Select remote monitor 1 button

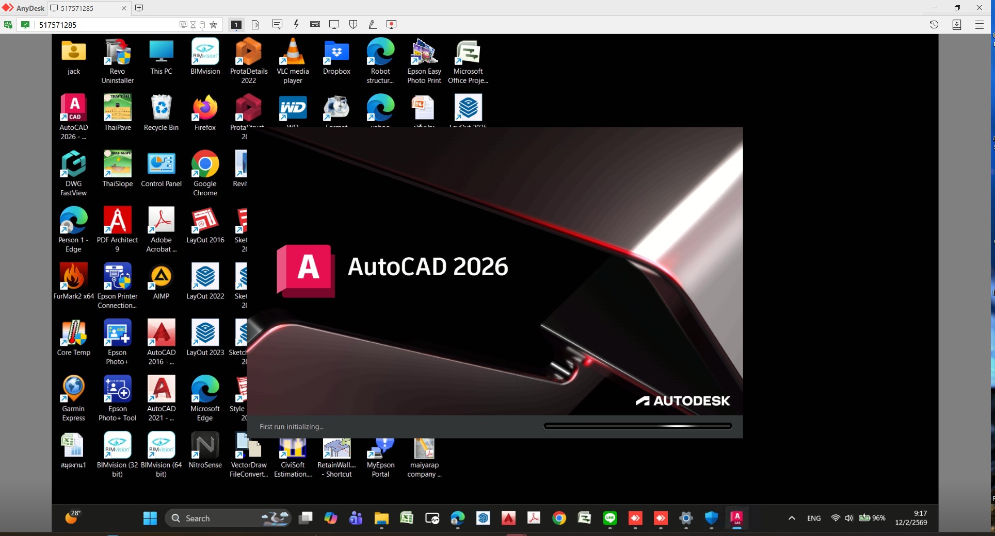[236, 25]
